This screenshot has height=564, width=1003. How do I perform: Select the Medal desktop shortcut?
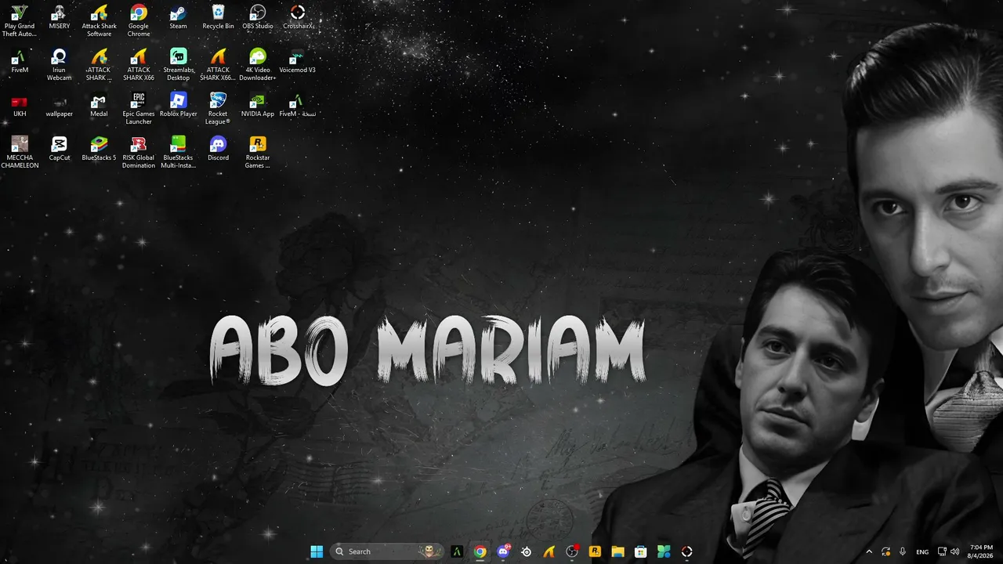click(99, 105)
